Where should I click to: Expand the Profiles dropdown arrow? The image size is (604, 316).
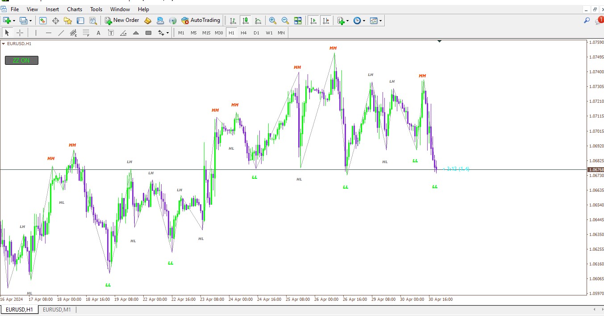click(x=30, y=21)
